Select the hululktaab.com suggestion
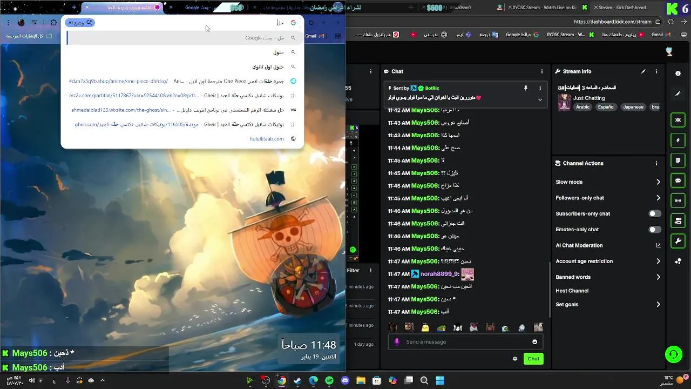Screen dimensions: 691x389 pos(182,139)
